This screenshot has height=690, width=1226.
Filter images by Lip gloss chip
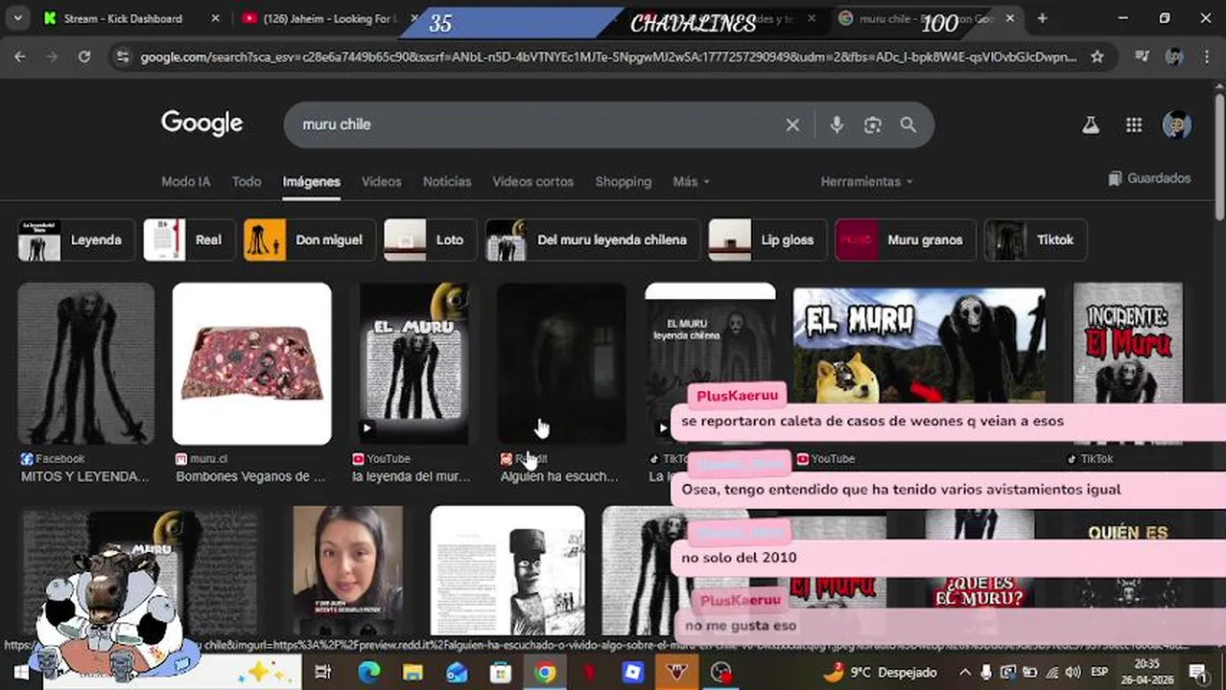pos(767,240)
